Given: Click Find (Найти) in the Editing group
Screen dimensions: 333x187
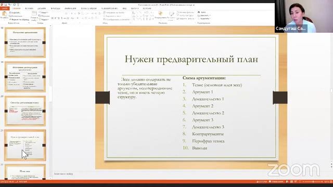Looking at the screenshot, I should (202, 12).
